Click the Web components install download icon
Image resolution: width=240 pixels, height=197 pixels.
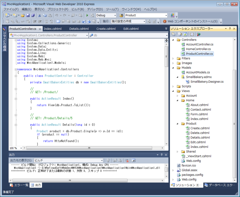coord(165,21)
